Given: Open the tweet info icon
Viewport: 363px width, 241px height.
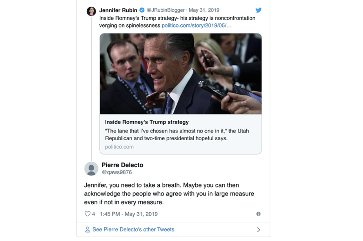Looking at the screenshot, I should [258, 214].
